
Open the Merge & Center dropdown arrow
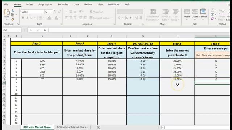[x=112, y=18]
